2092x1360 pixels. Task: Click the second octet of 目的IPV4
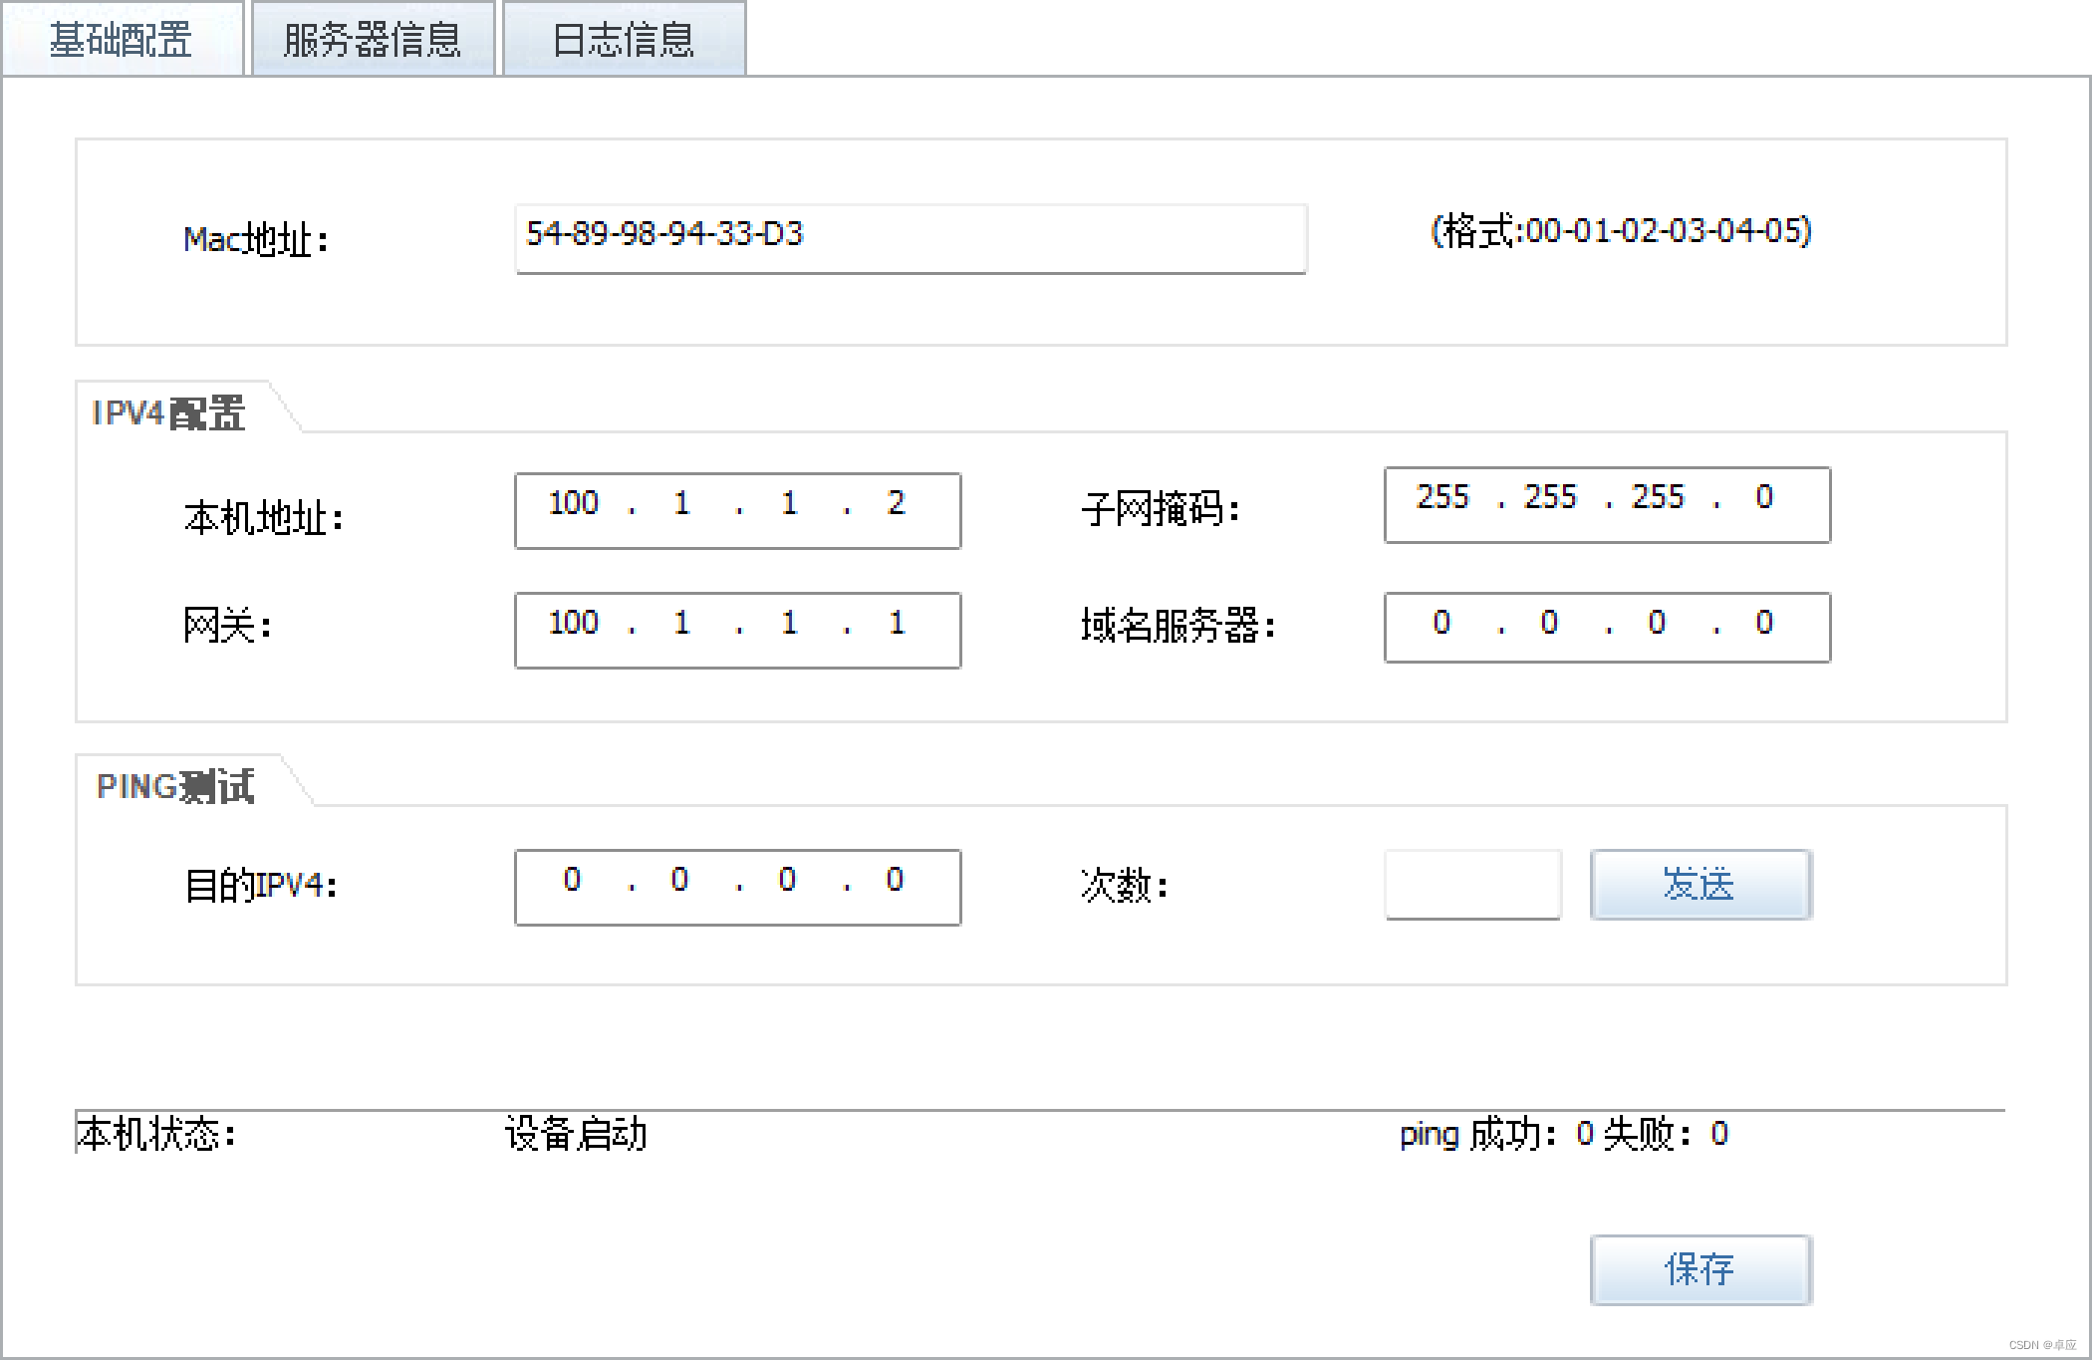[x=678, y=883]
